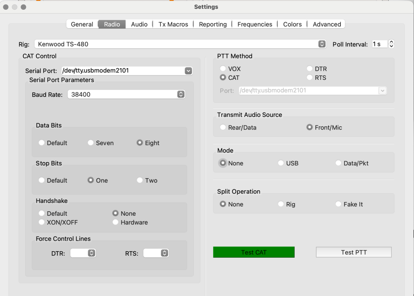Open the Serial Port dropdown
The height and width of the screenshot is (296, 414).
click(188, 71)
